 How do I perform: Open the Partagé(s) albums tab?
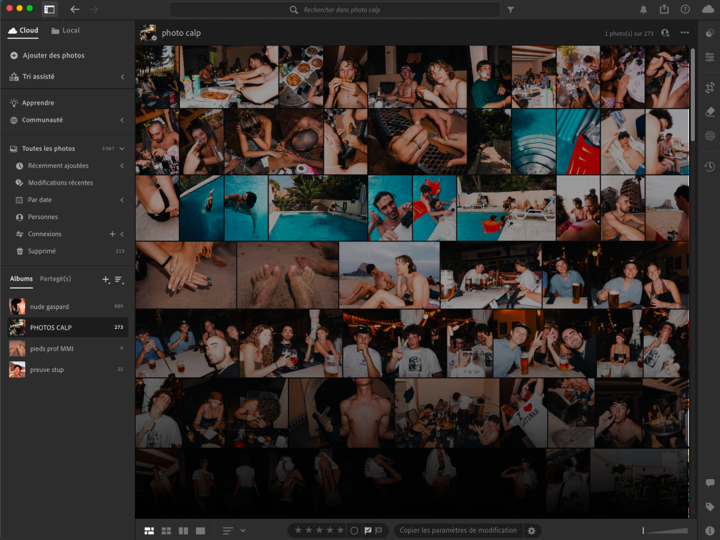[55, 279]
